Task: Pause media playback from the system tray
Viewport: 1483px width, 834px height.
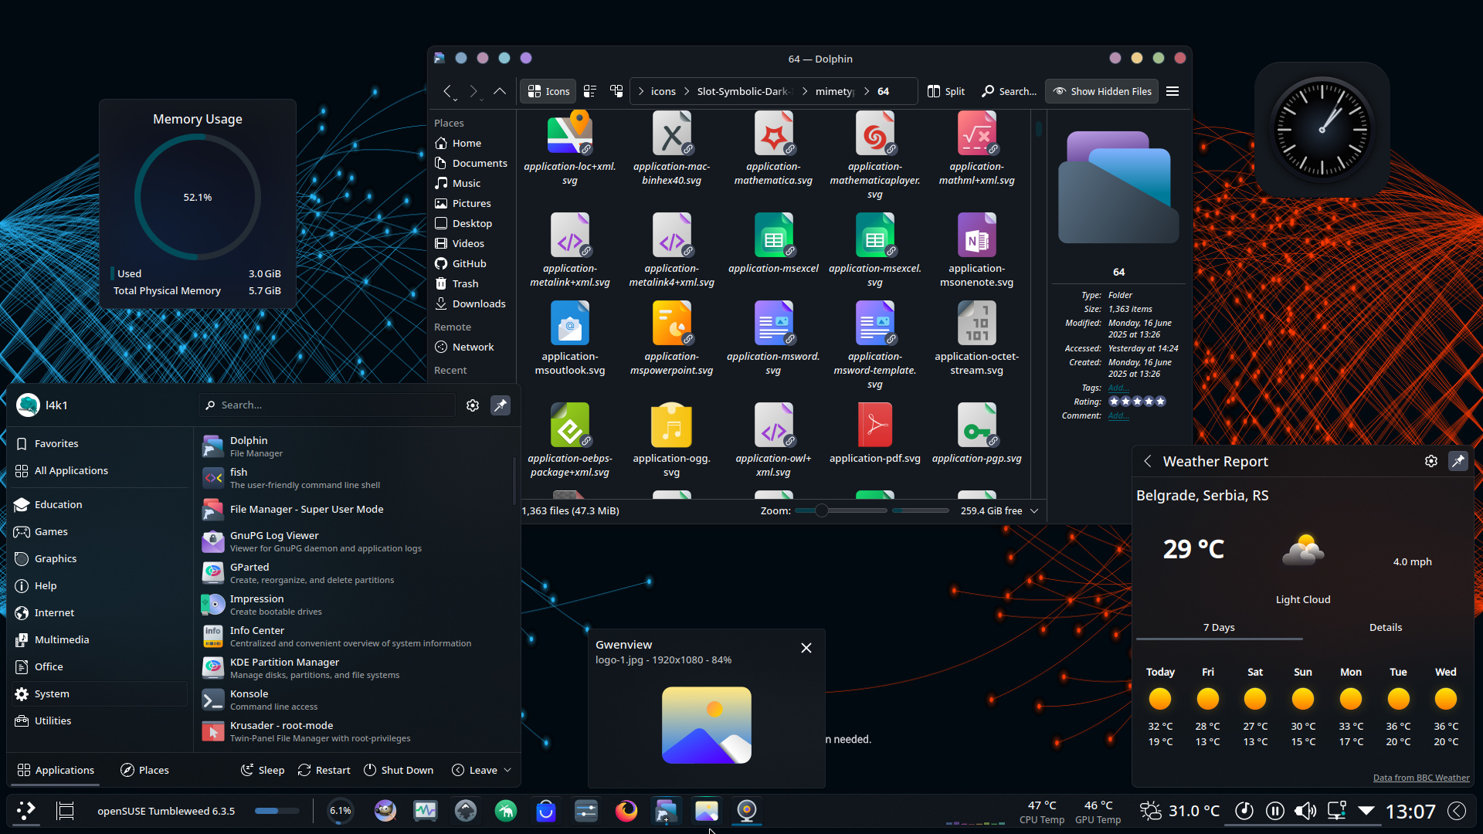Action: click(1274, 811)
